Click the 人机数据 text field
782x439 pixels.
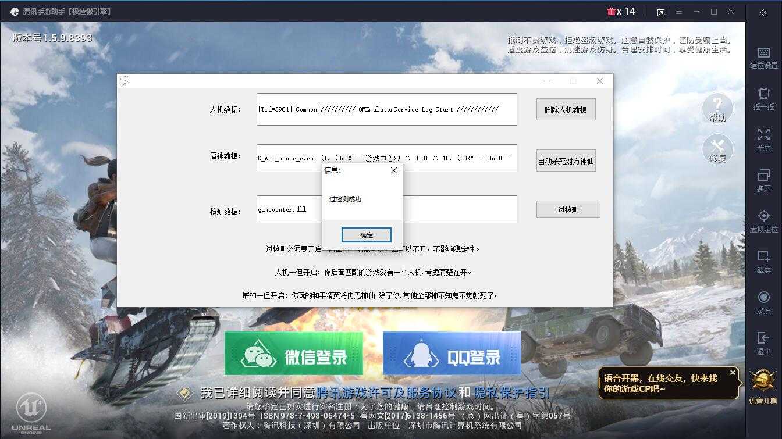(386, 109)
